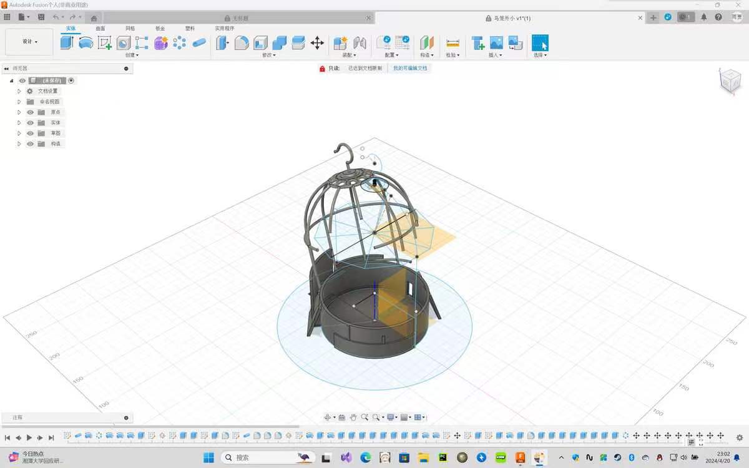The height and width of the screenshot is (468, 749).
Task: Toggle visibility of the unsaved root component
Action: (22, 80)
